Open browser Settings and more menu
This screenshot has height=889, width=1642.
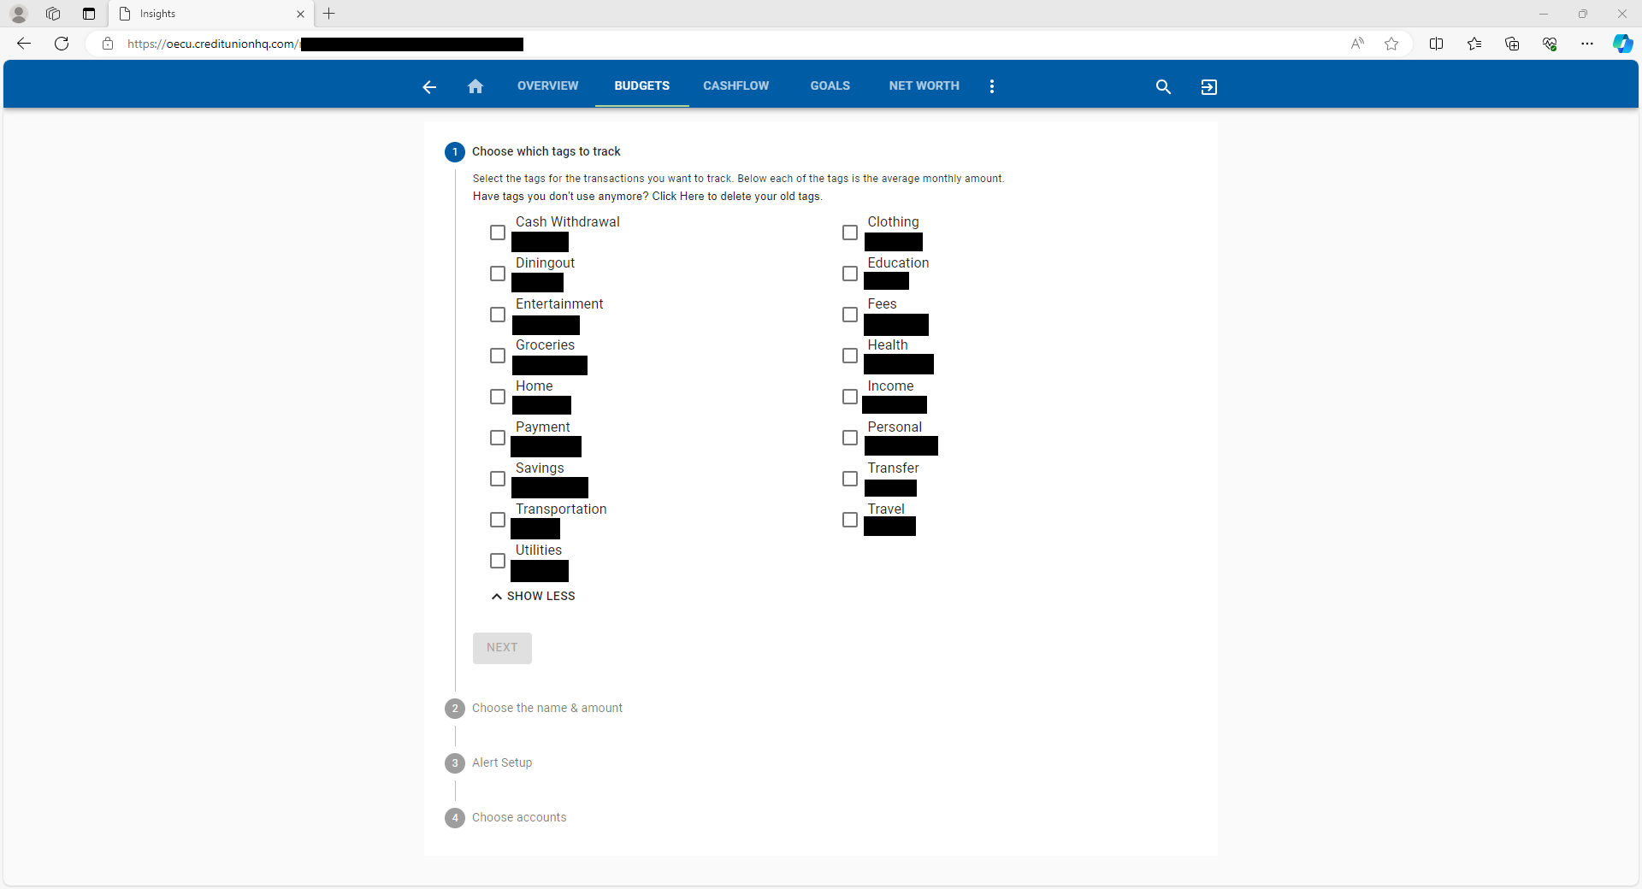click(1587, 44)
